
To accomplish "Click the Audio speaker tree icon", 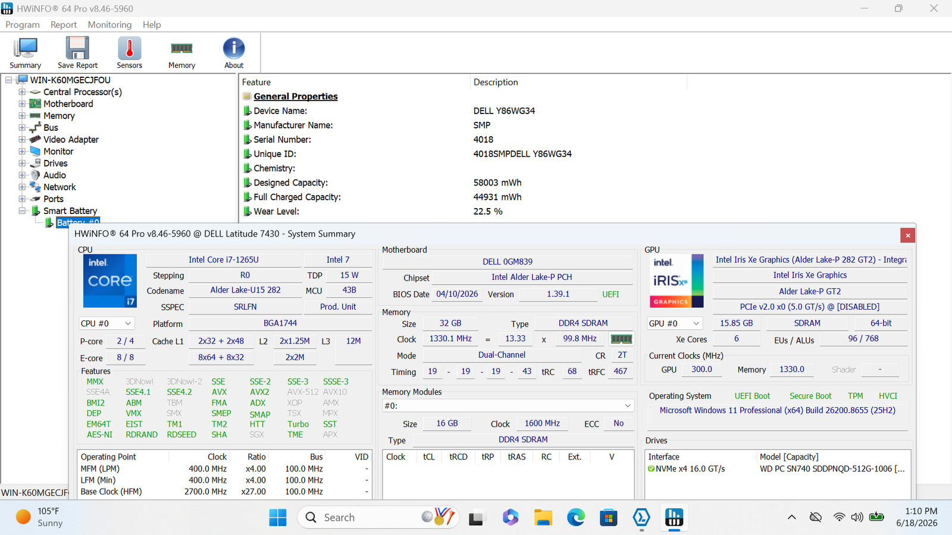I will [36, 175].
